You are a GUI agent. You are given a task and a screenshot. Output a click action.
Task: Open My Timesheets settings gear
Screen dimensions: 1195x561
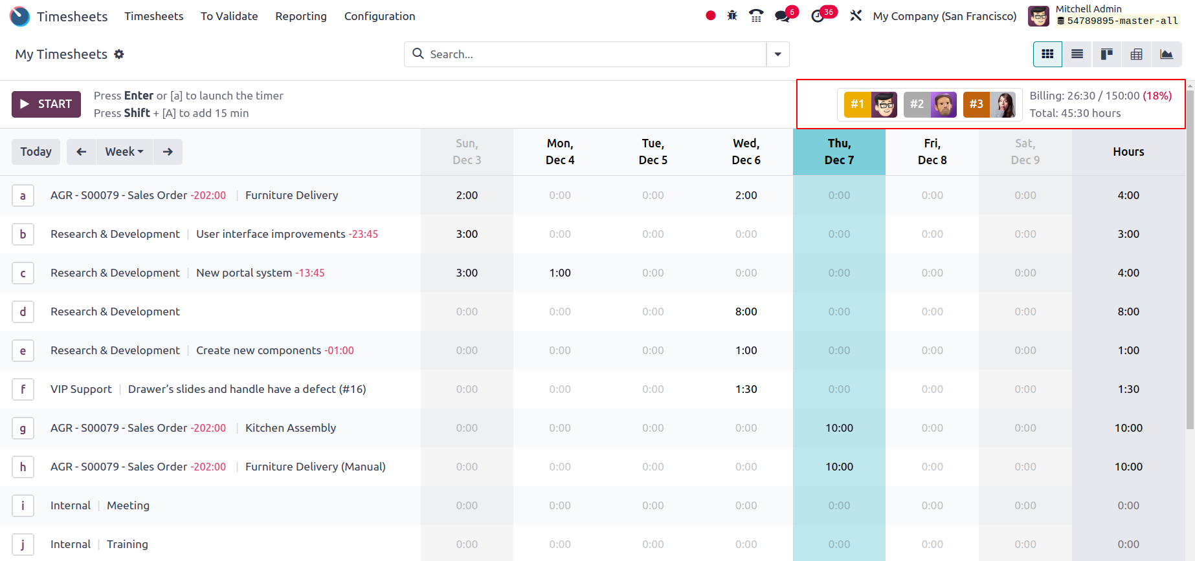(119, 54)
